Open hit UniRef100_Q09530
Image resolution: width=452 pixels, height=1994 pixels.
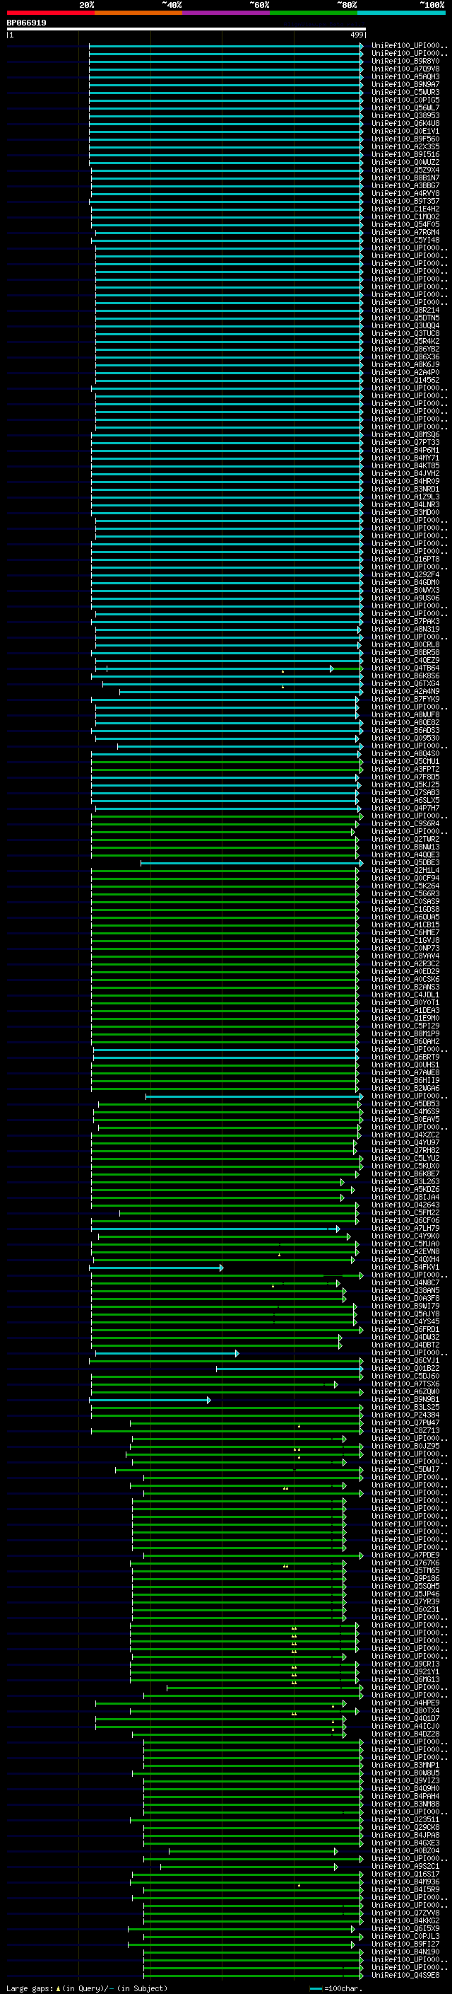tap(405, 738)
